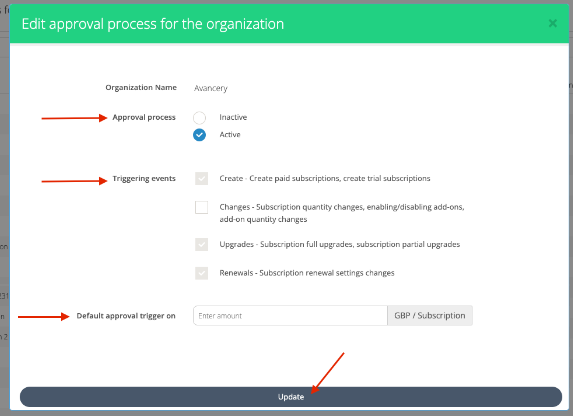
Task: Click the Enter amount input field
Action: click(290, 316)
